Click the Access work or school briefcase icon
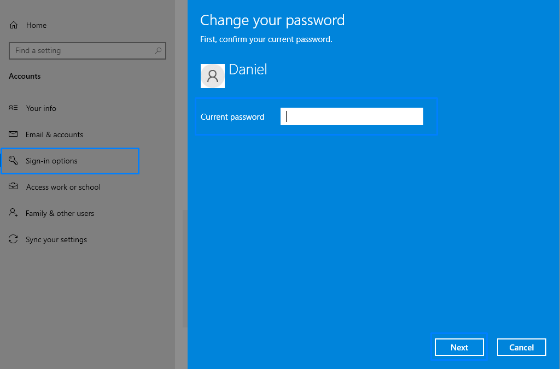Screen dimensions: 560x369 coord(14,187)
